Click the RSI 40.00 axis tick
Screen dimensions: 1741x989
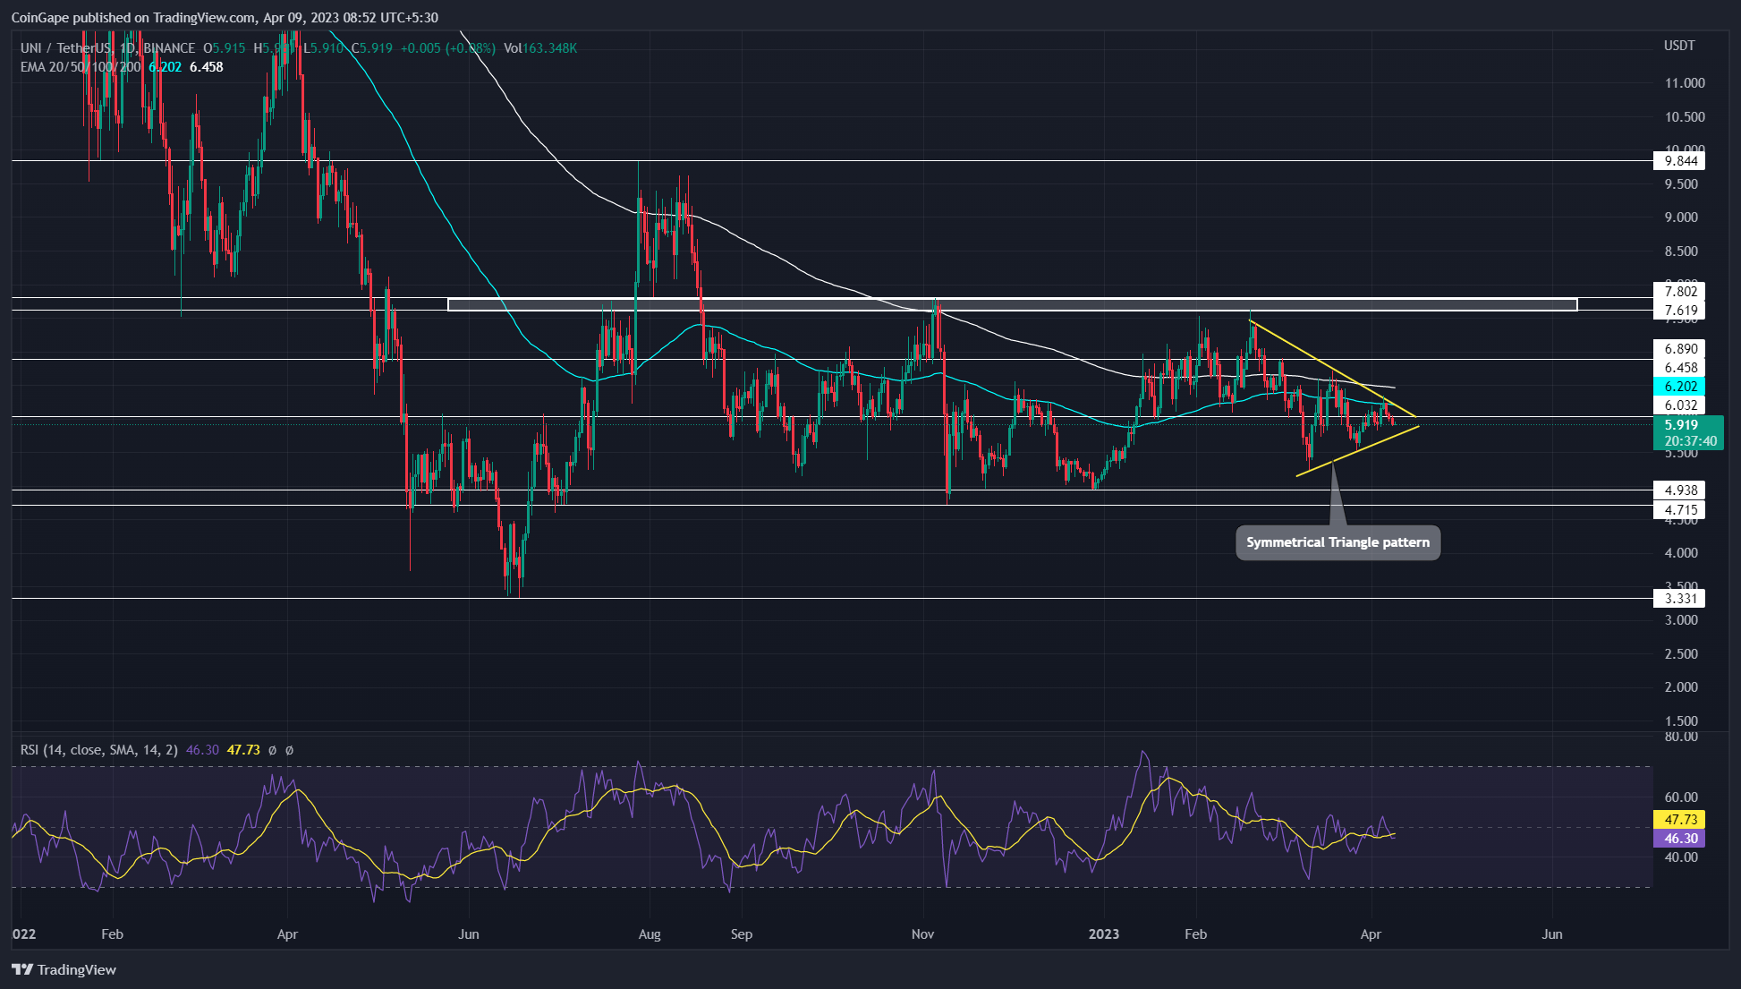(1680, 857)
